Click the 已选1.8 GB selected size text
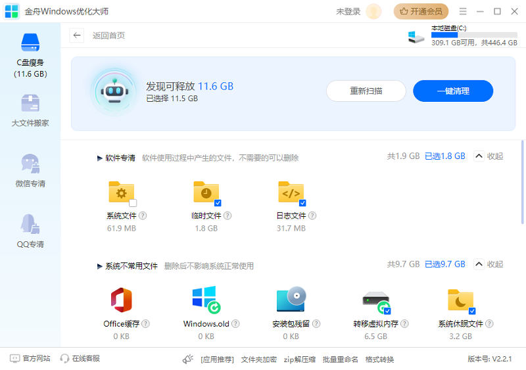 445,156
